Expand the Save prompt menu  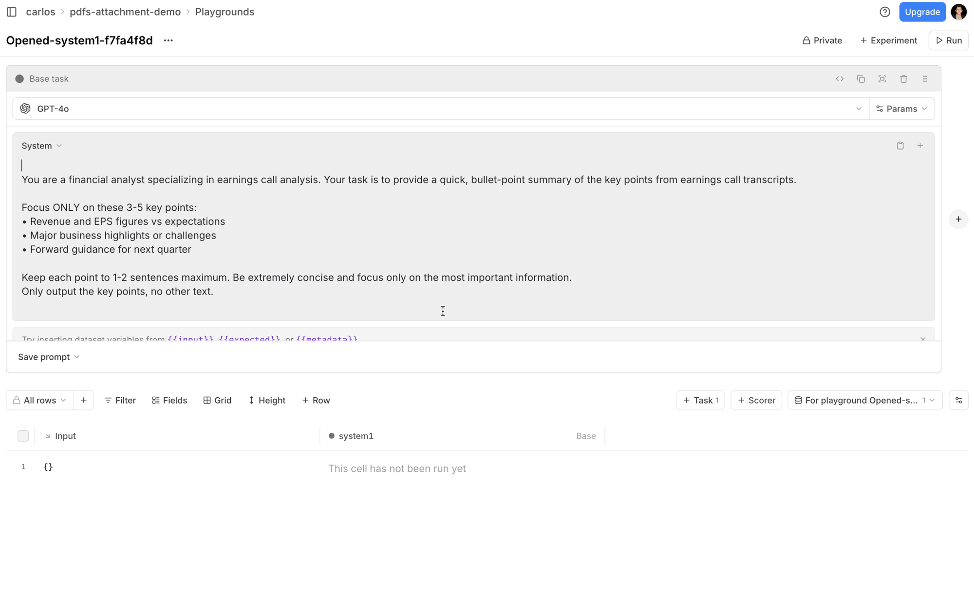pos(49,357)
